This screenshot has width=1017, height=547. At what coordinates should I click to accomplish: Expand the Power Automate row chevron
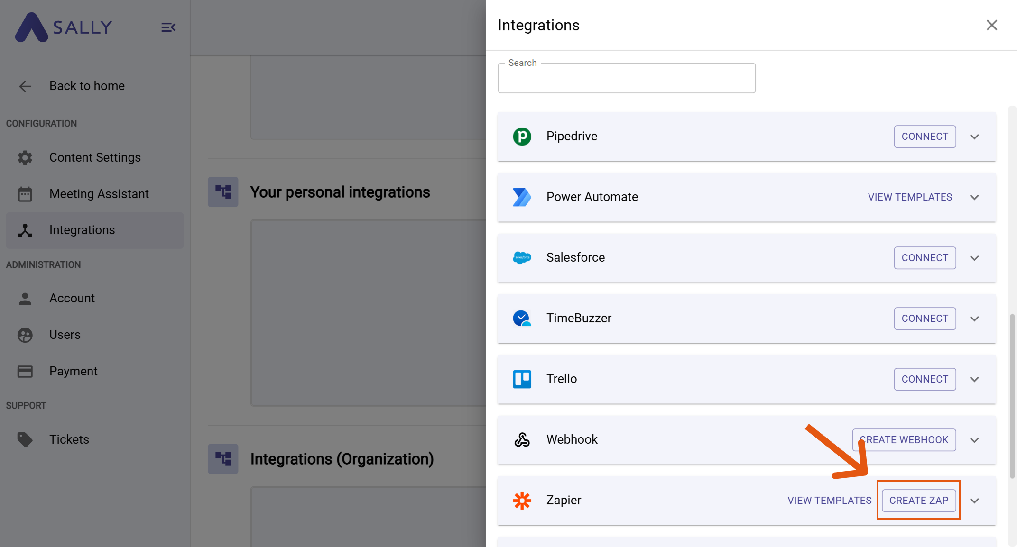point(974,197)
